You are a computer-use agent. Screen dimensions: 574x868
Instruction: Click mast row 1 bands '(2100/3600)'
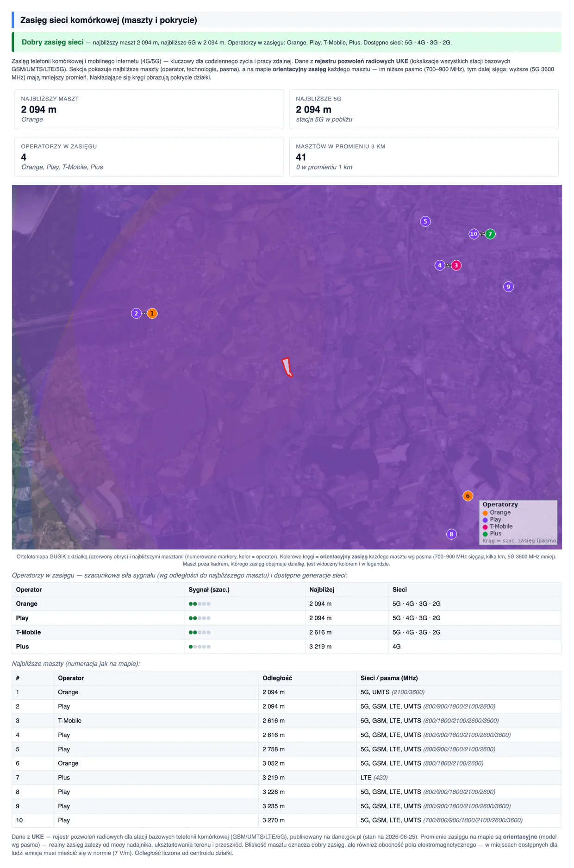tap(408, 692)
